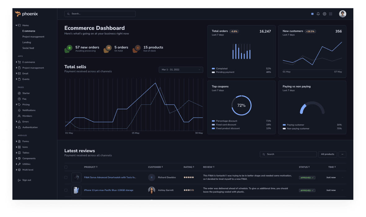Viewport: 366px width, 217px height.
Task: Open the iPhone 13 pro max product link
Action: pyautogui.click(x=109, y=190)
